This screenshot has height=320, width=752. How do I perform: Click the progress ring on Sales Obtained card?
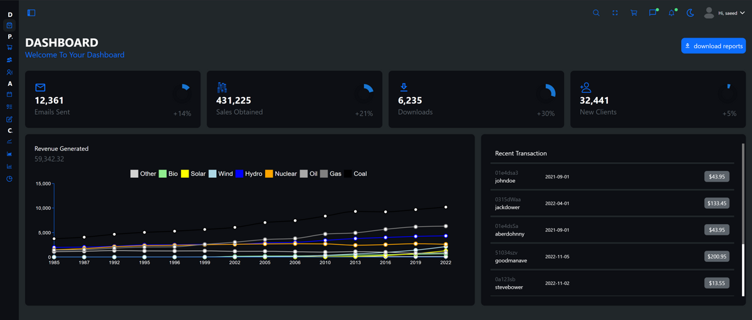363,93
